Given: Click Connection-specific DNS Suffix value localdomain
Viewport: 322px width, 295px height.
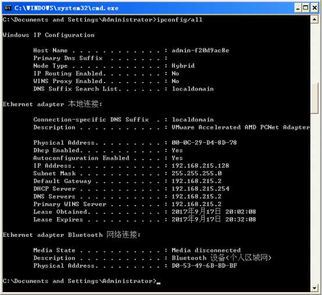Looking at the screenshot, I should (x=193, y=120).
